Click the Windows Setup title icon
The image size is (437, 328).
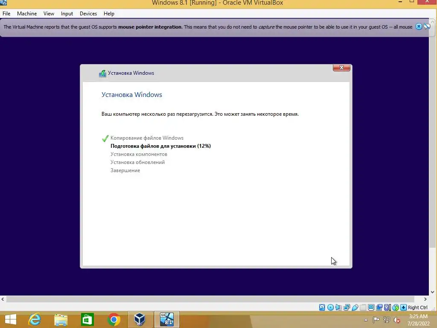tap(102, 73)
